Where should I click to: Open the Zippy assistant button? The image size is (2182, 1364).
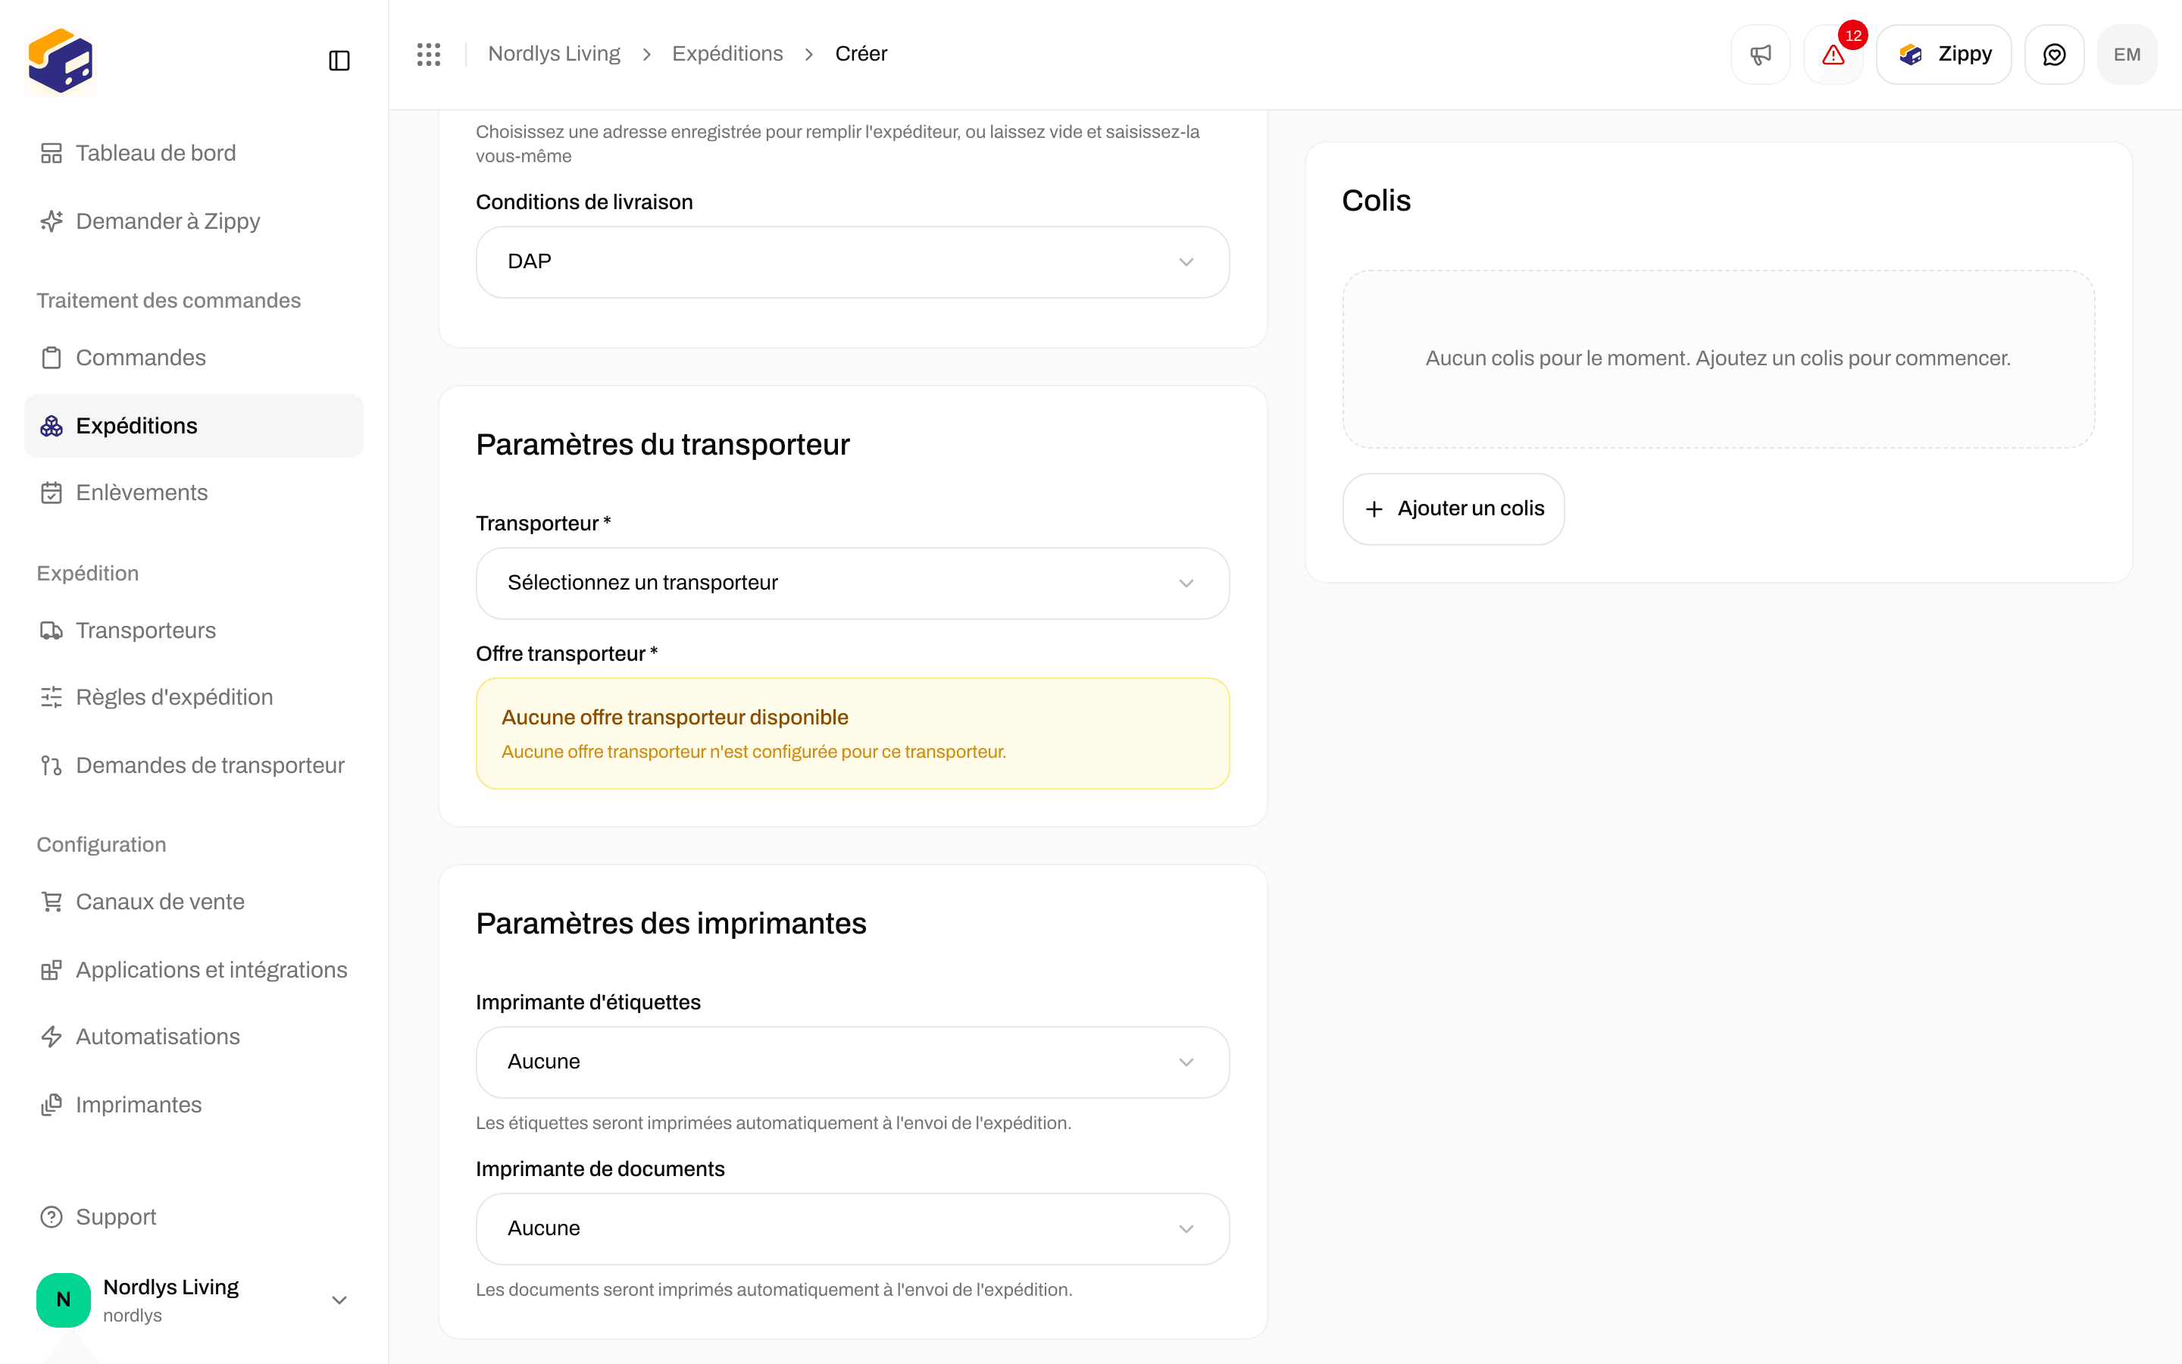pyautogui.click(x=1943, y=54)
